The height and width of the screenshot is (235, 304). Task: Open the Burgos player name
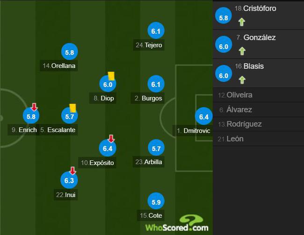click(x=148, y=98)
